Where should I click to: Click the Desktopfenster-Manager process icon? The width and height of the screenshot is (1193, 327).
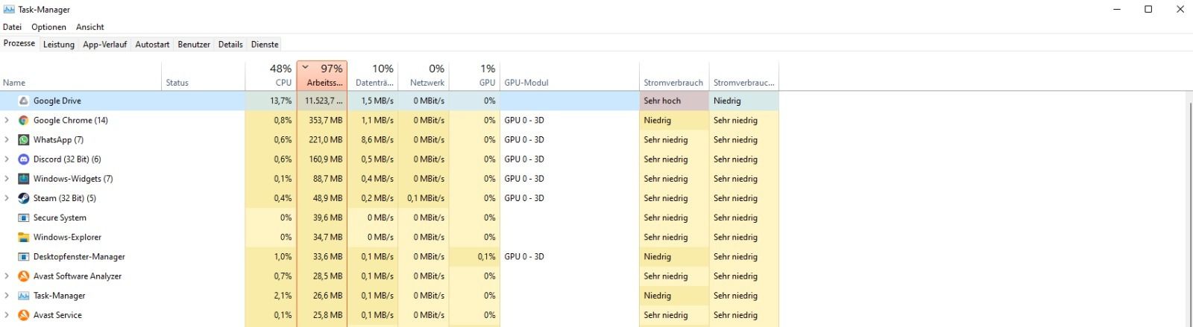click(x=24, y=256)
